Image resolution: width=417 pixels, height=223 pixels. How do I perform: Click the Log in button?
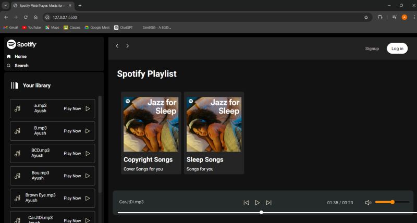[397, 48]
